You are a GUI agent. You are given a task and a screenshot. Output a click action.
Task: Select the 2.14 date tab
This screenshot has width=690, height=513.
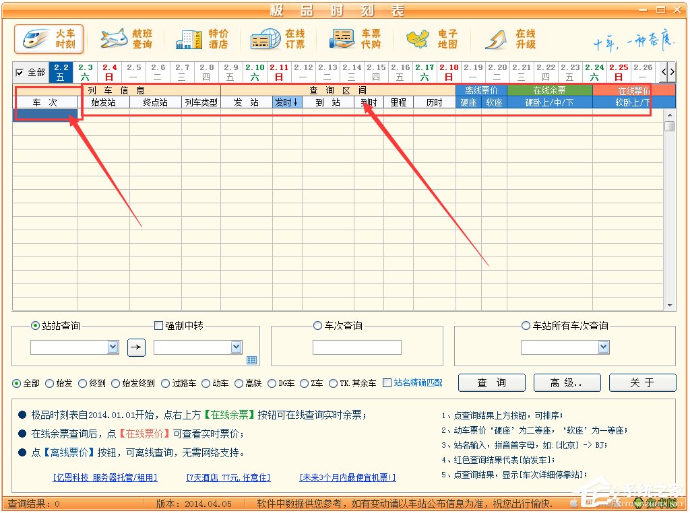click(352, 73)
